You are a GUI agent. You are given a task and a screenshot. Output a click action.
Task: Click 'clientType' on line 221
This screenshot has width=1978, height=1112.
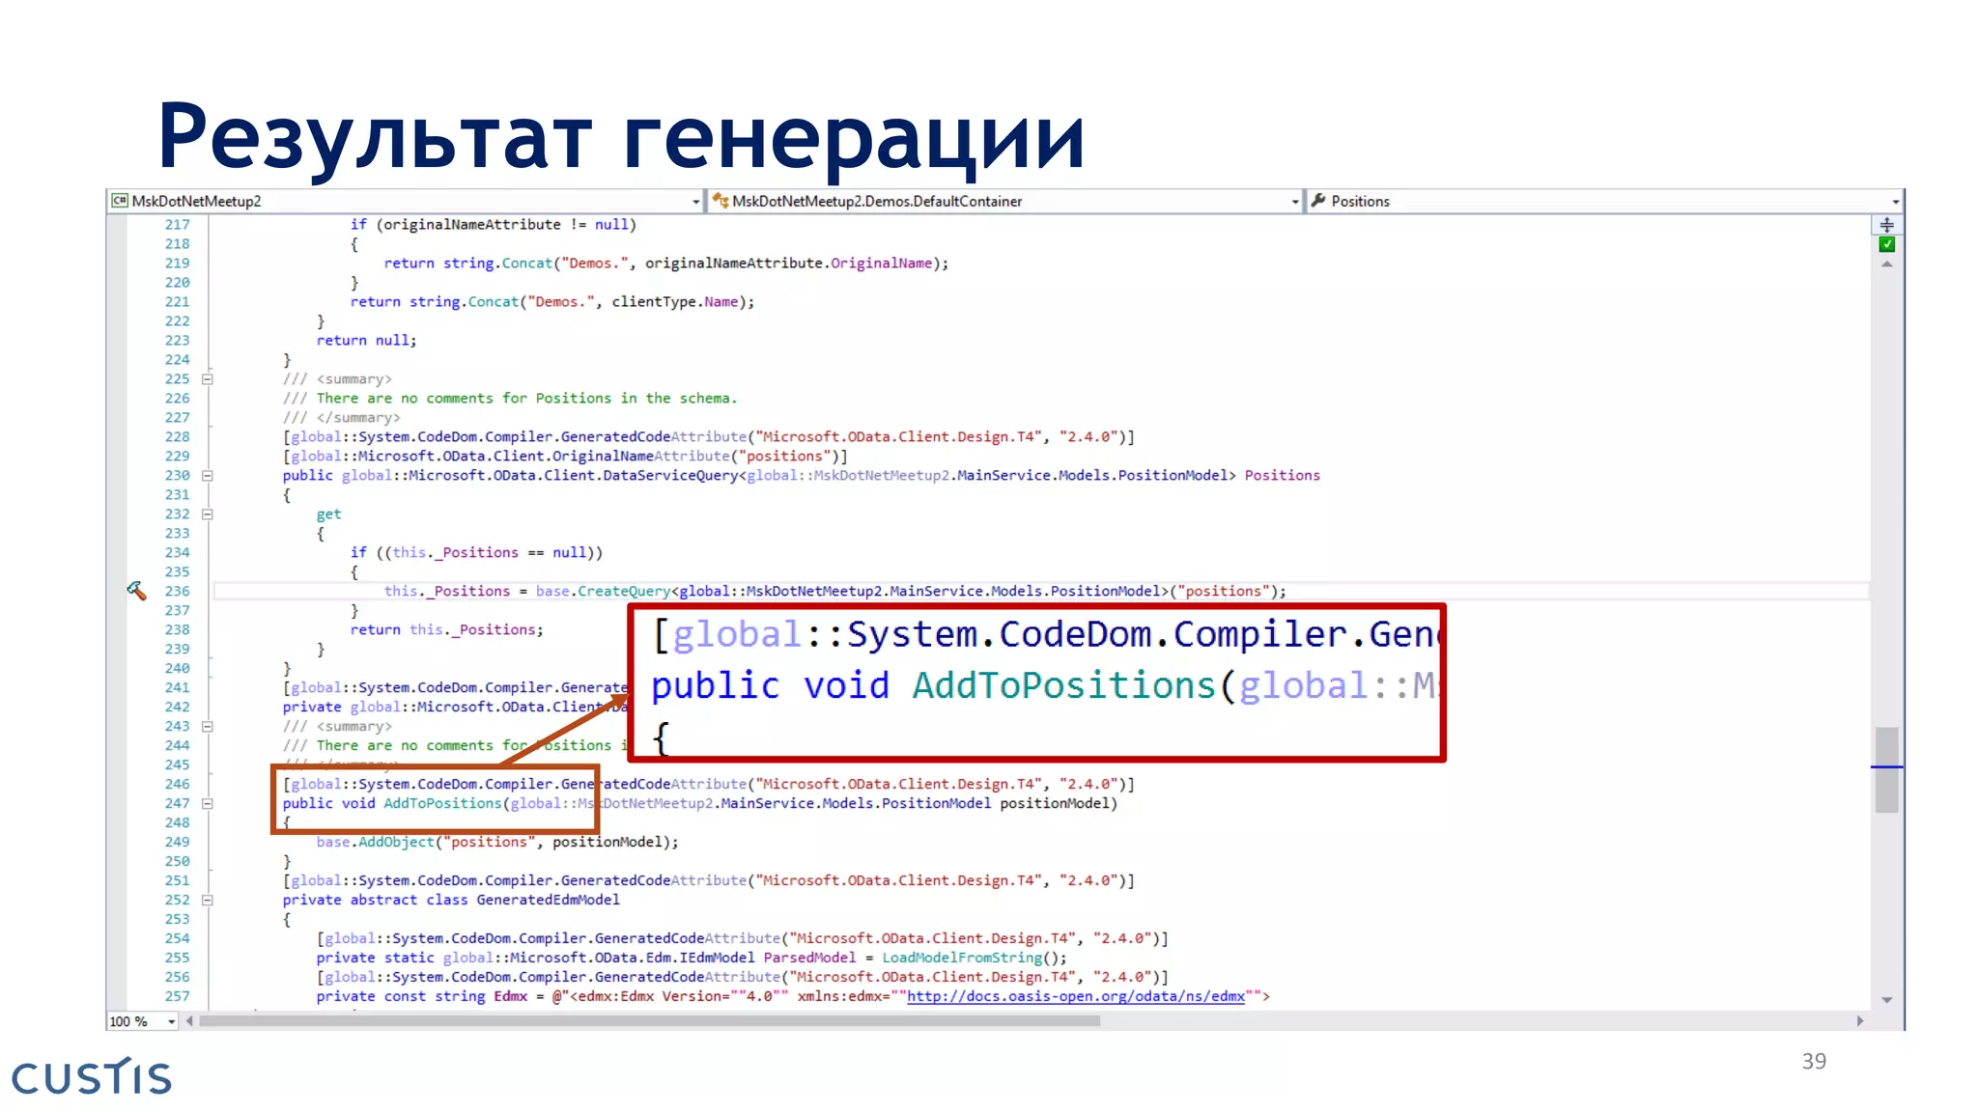pyautogui.click(x=654, y=301)
